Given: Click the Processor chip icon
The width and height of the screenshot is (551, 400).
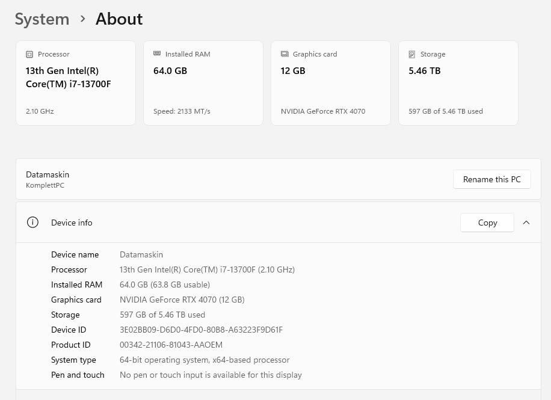Looking at the screenshot, I should click(29, 54).
